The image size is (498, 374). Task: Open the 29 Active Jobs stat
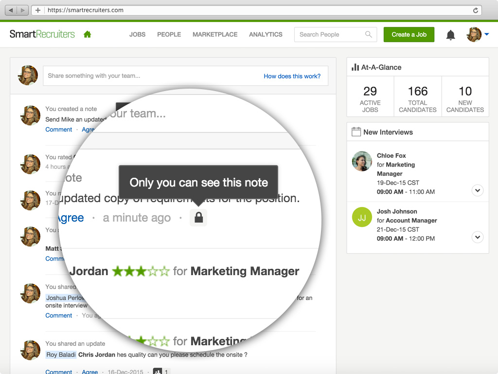click(x=370, y=96)
